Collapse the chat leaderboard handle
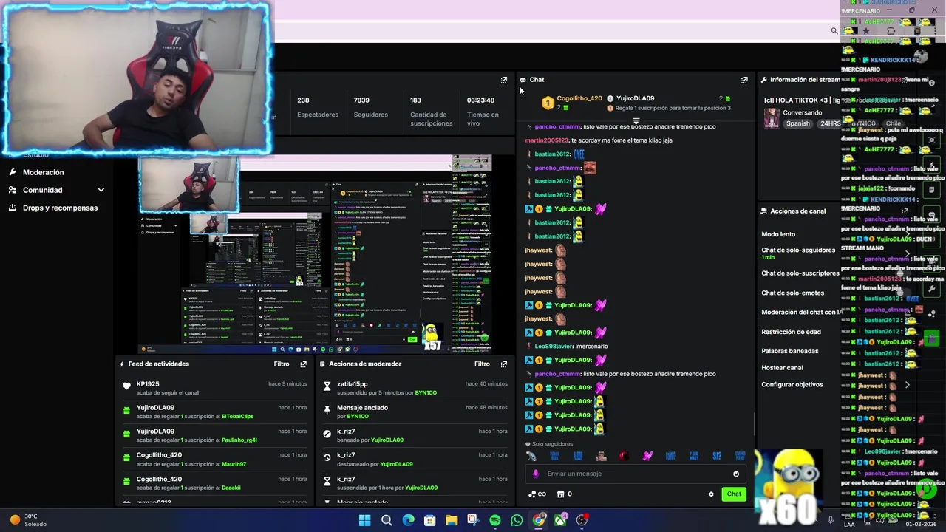946x532 pixels. point(636,120)
